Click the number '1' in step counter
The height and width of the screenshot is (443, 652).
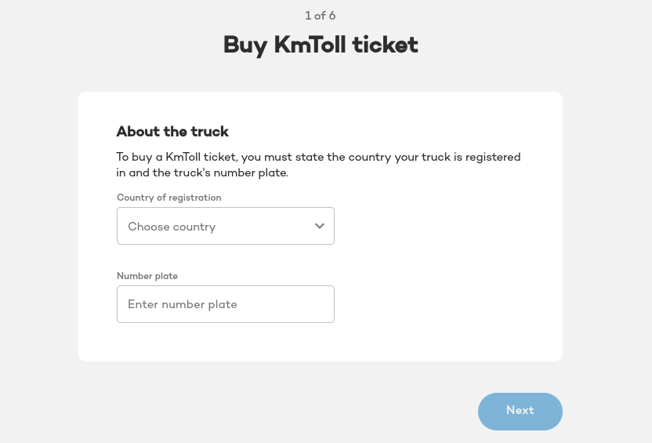click(x=308, y=16)
